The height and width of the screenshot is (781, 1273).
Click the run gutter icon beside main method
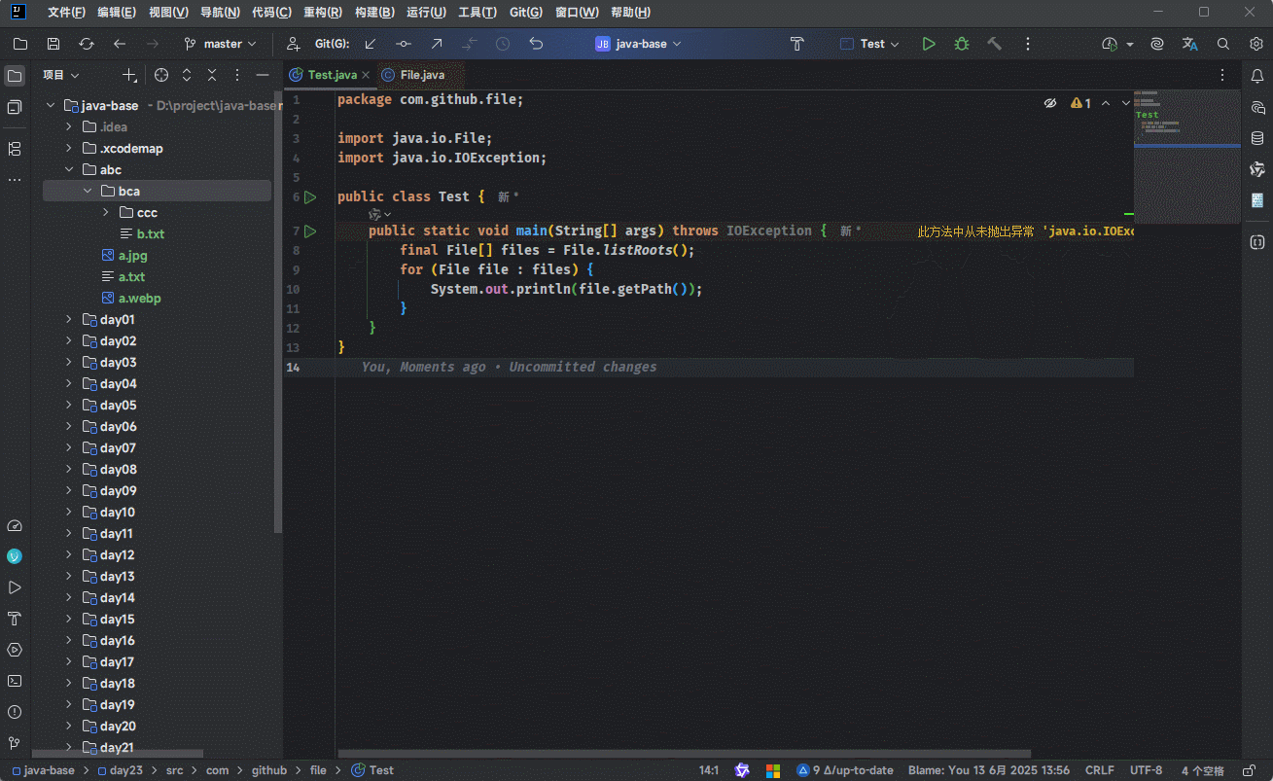tap(310, 231)
